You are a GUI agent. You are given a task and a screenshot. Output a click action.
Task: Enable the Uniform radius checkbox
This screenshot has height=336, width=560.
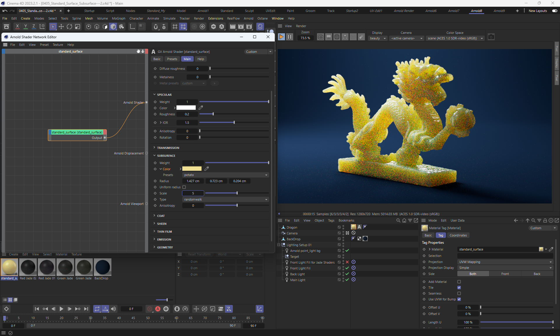click(184, 187)
